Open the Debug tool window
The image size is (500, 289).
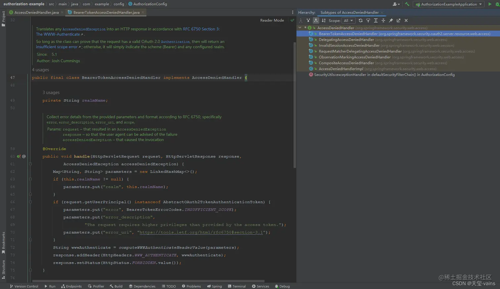point(282,286)
